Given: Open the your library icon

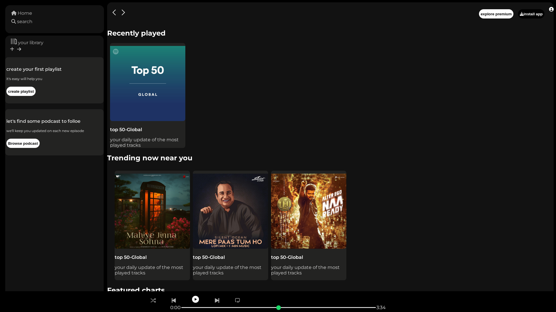Looking at the screenshot, I should point(14,41).
